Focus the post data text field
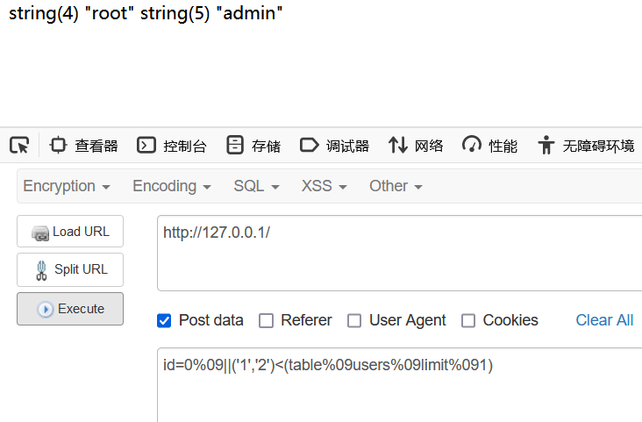Image resolution: width=642 pixels, height=422 pixels. pyautogui.click(x=399, y=384)
